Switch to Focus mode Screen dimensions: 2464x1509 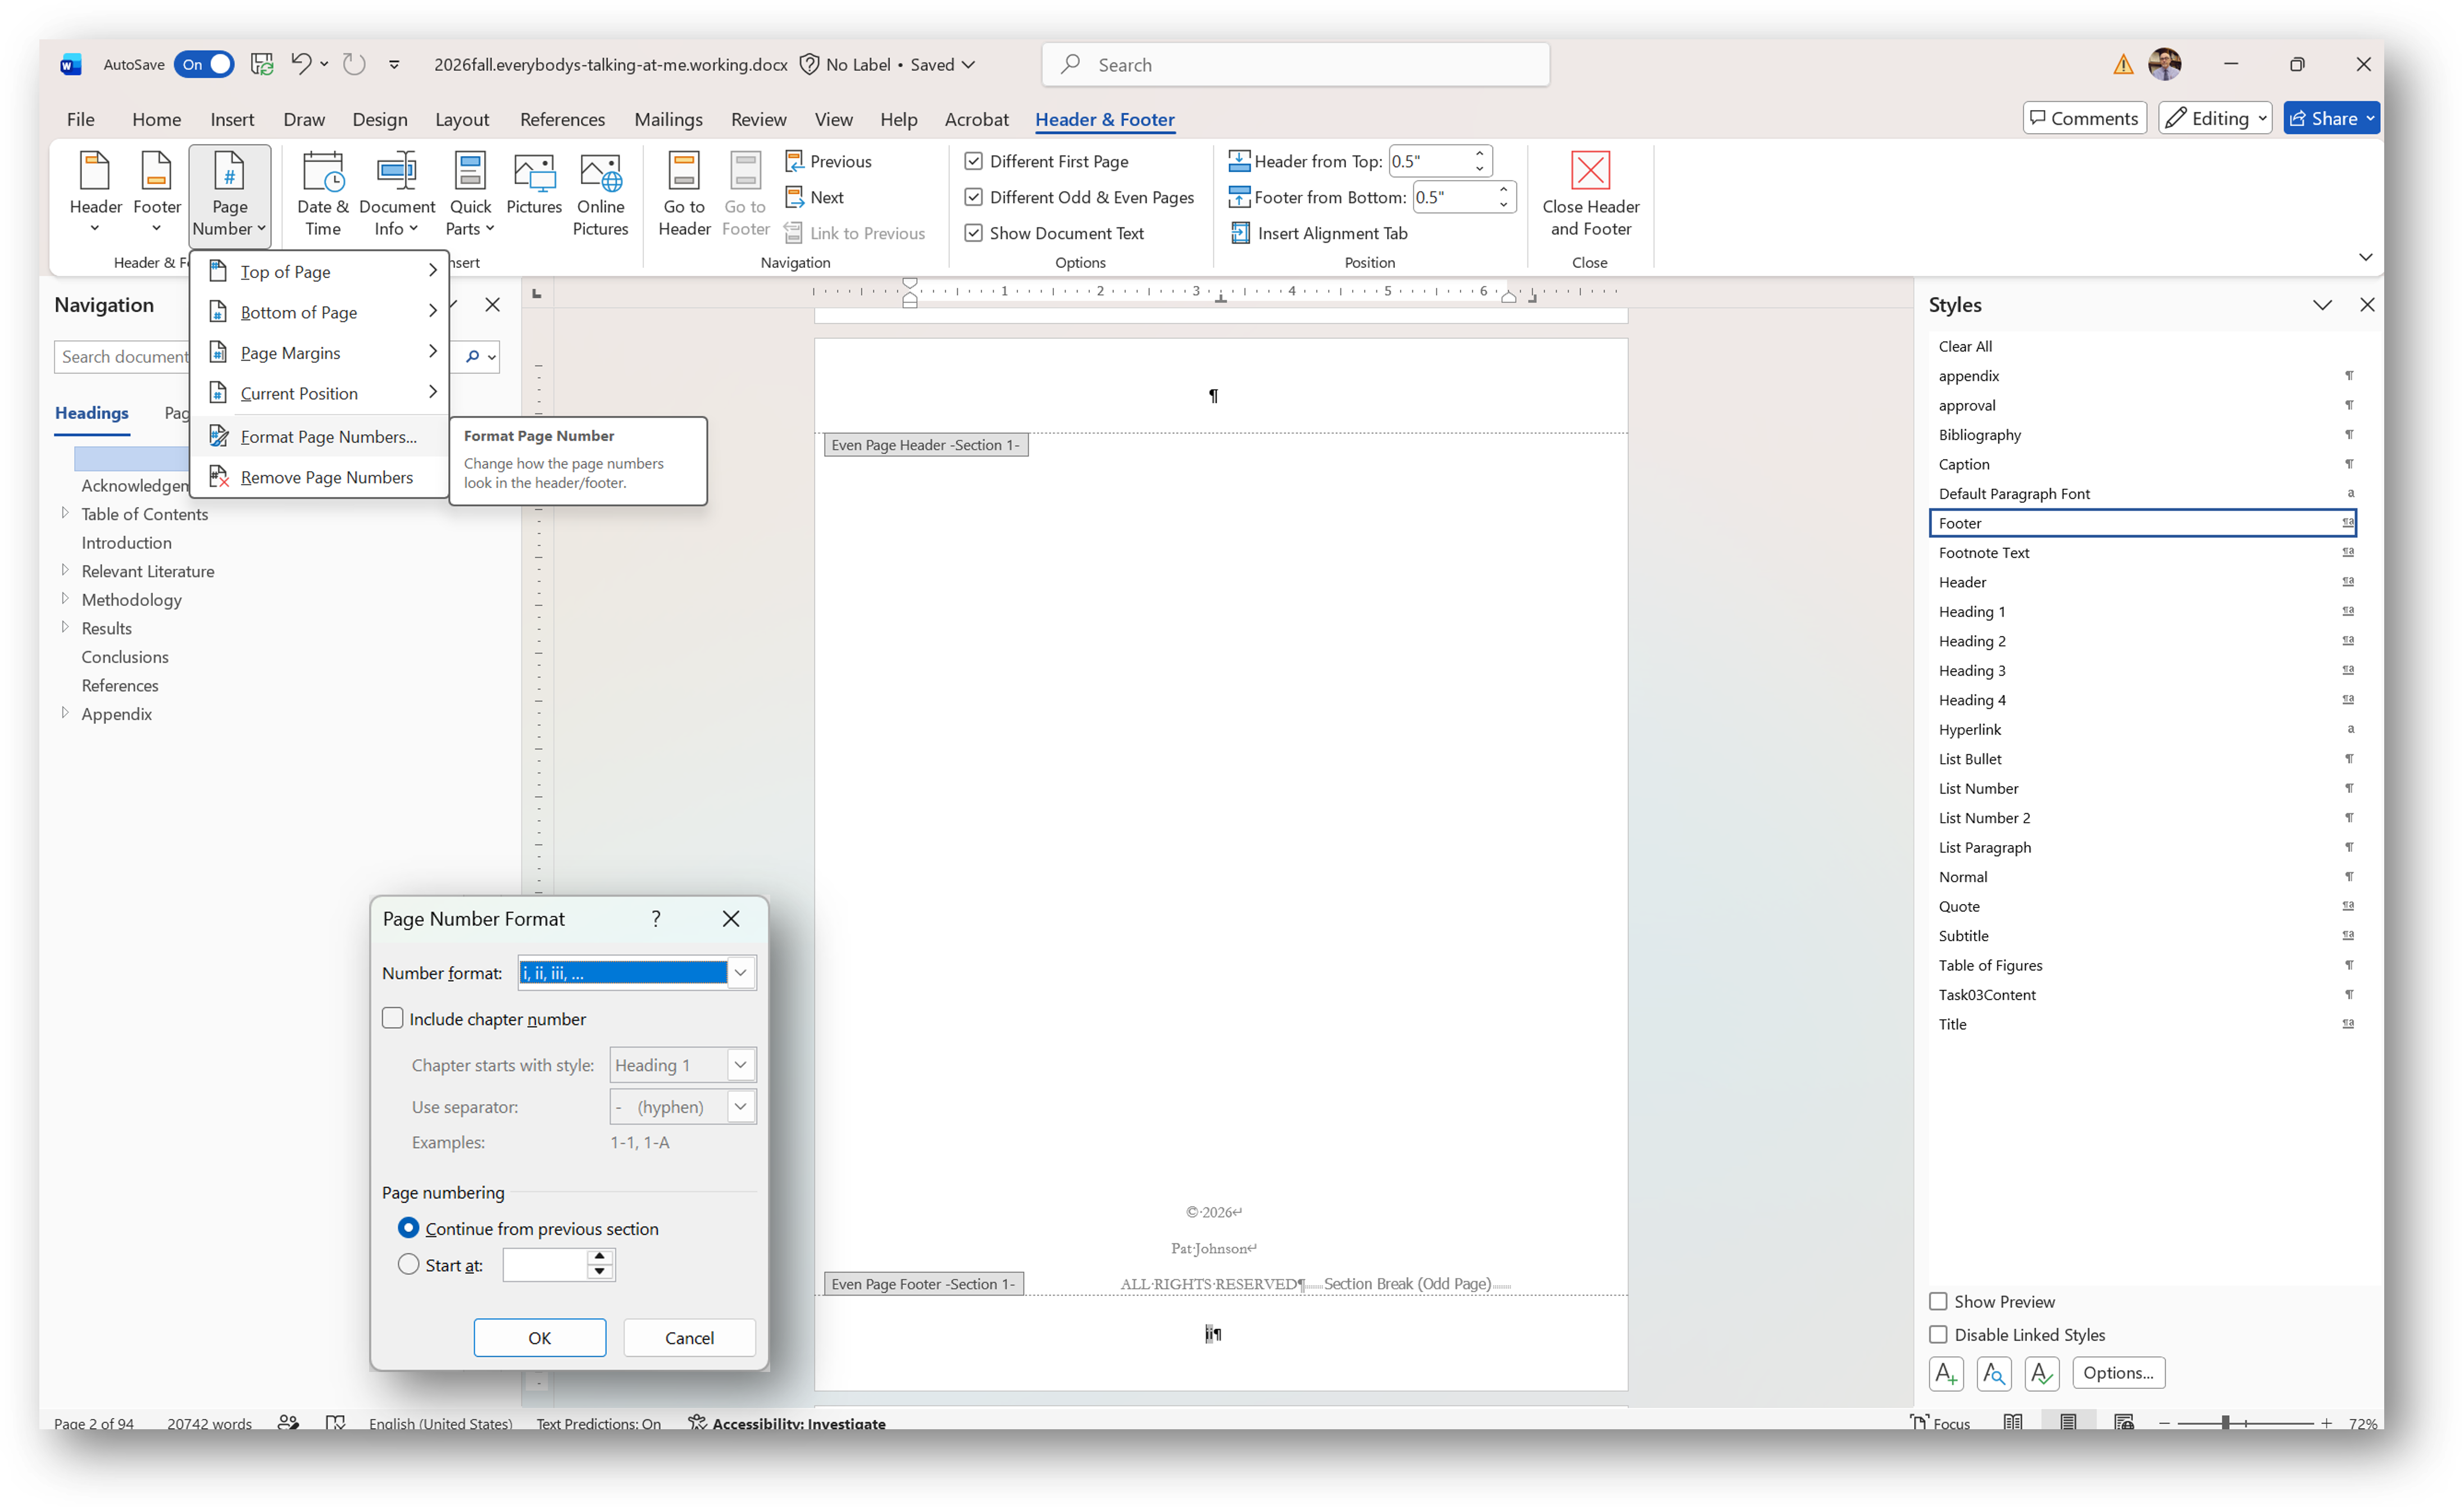click(x=1940, y=1423)
